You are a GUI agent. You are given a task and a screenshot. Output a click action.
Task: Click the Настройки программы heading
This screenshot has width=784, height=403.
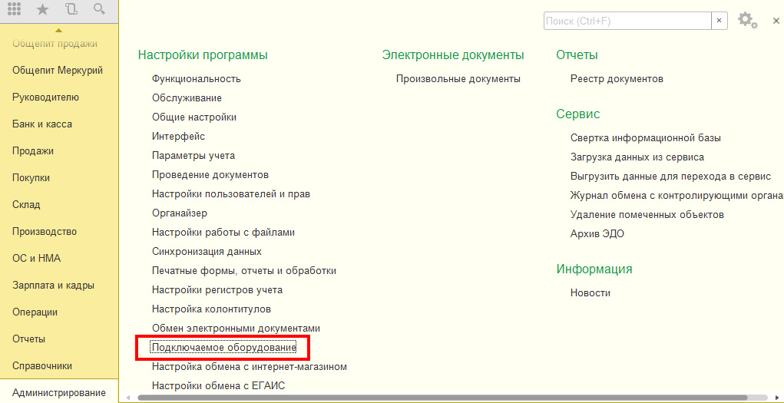pyautogui.click(x=203, y=55)
